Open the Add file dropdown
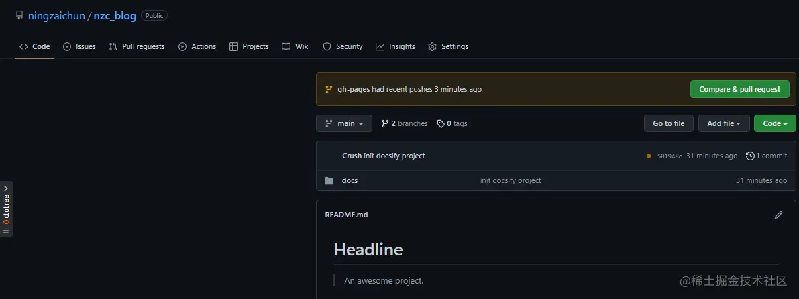Image resolution: width=799 pixels, height=299 pixels. [x=724, y=123]
